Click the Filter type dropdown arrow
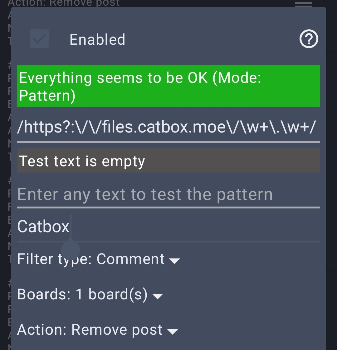The width and height of the screenshot is (337, 350). click(x=174, y=261)
